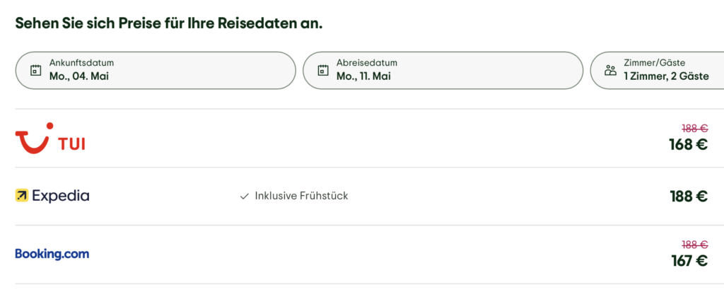Click the calendar icon in Abreisedatum field
This screenshot has width=724, height=292.
pyautogui.click(x=323, y=71)
